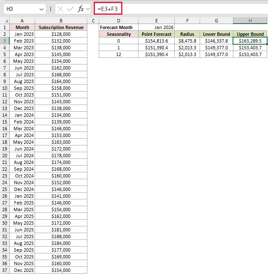Select the $154,813.6 point forecast cell
This screenshot has height=274, width=268.
point(157,41)
